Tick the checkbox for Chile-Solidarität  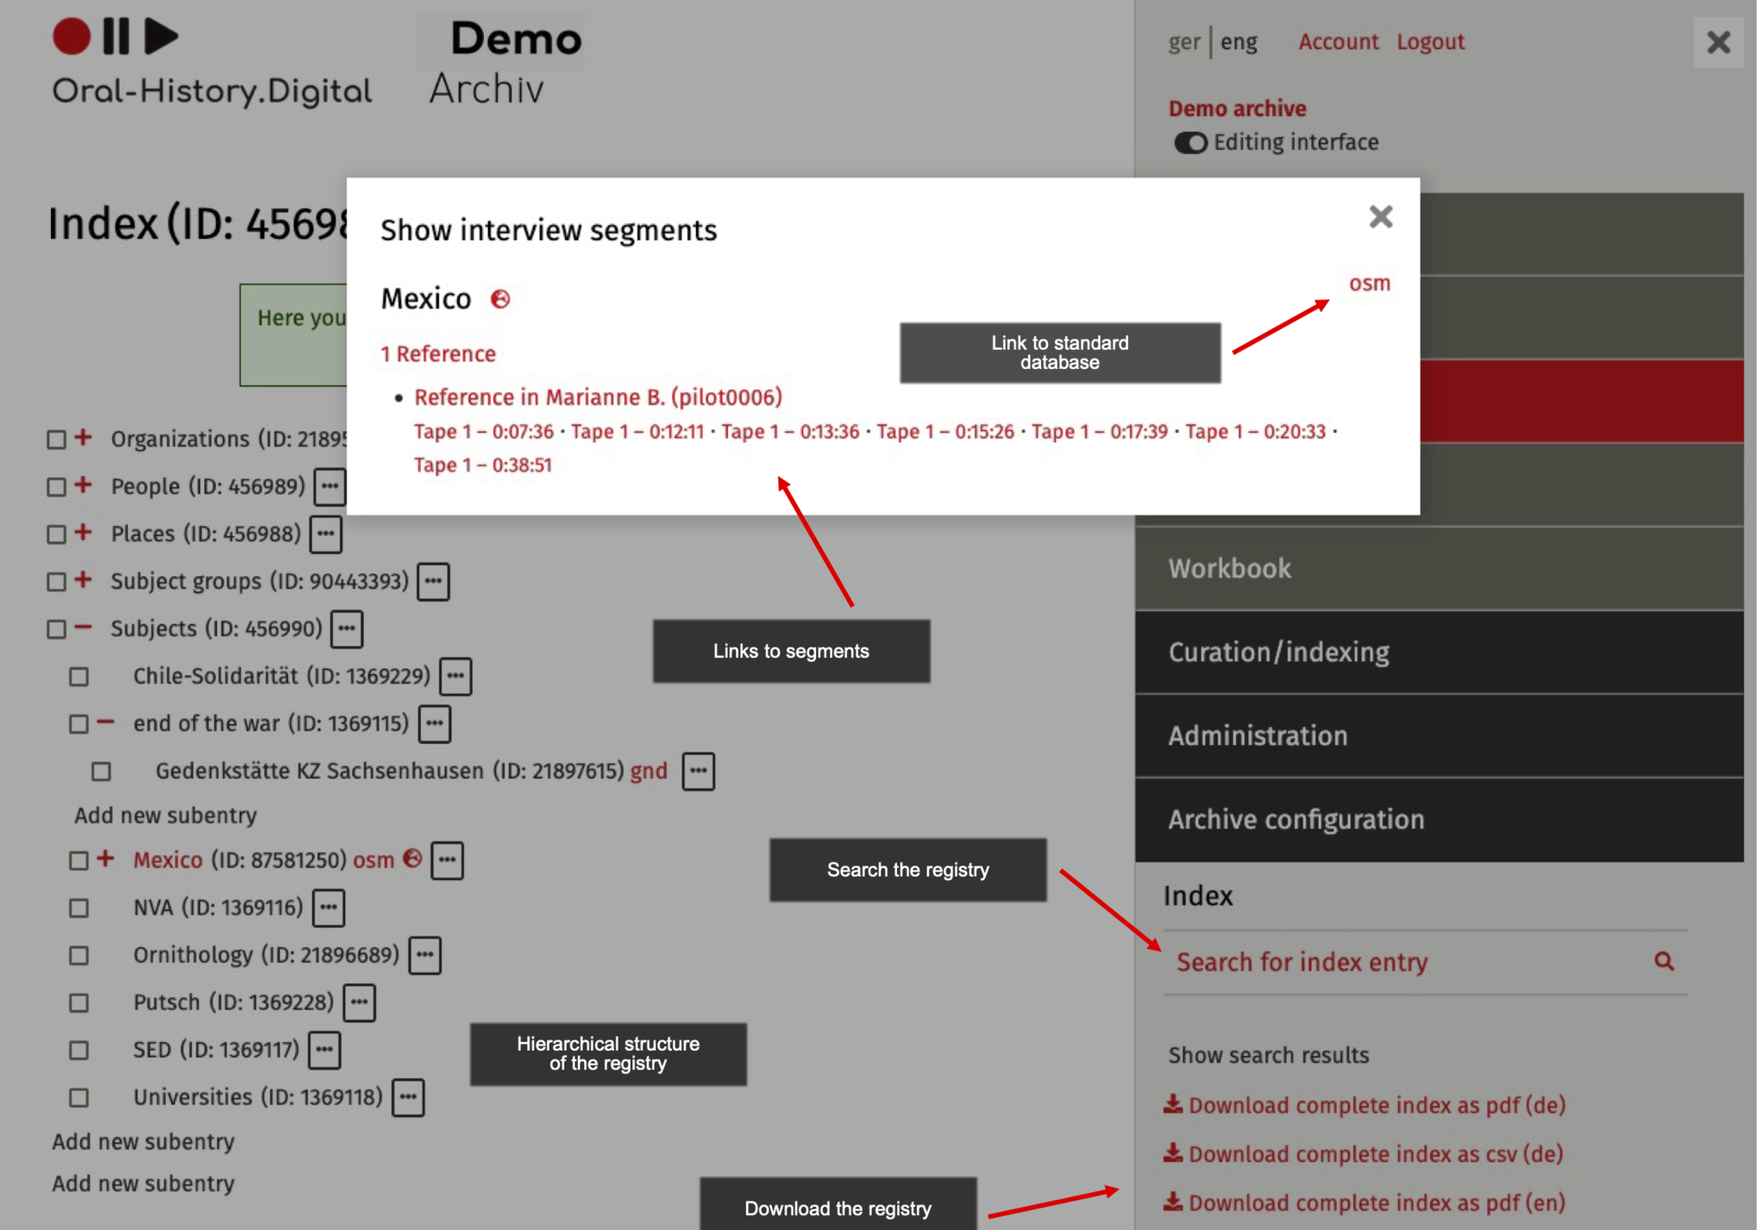click(x=79, y=676)
